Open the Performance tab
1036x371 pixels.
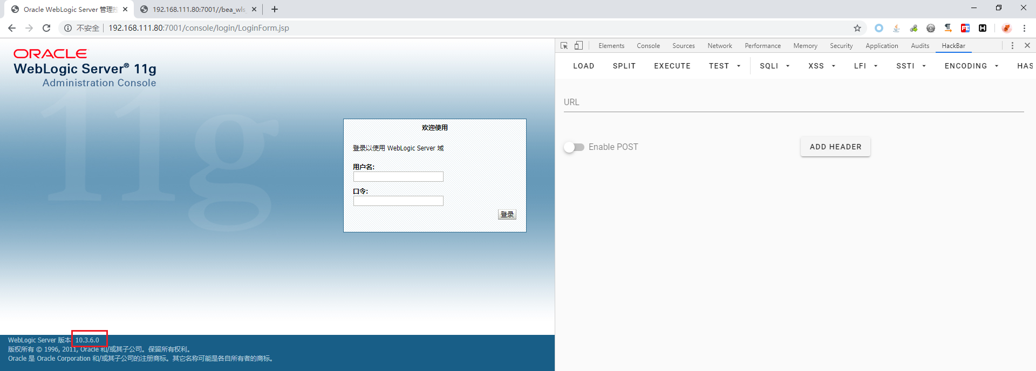click(x=762, y=46)
